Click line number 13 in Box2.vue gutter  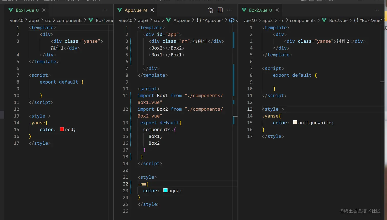[250, 109]
